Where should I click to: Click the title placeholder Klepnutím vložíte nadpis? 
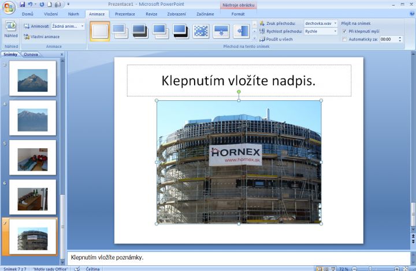(x=239, y=81)
